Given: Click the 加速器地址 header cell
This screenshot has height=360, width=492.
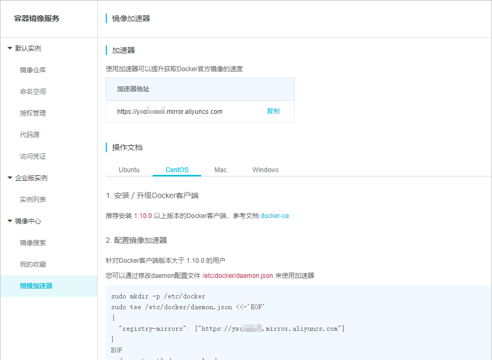Looking at the screenshot, I should coord(200,89).
